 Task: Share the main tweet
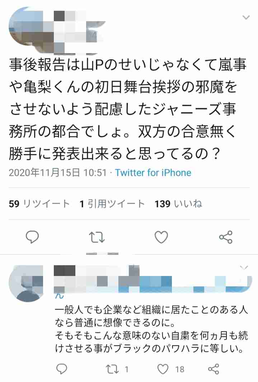(226, 237)
